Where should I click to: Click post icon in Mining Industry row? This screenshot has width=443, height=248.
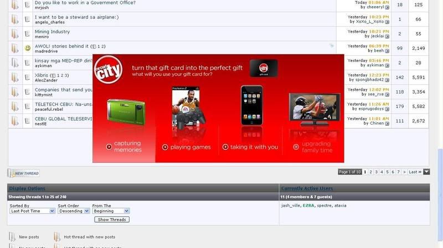click(27, 34)
